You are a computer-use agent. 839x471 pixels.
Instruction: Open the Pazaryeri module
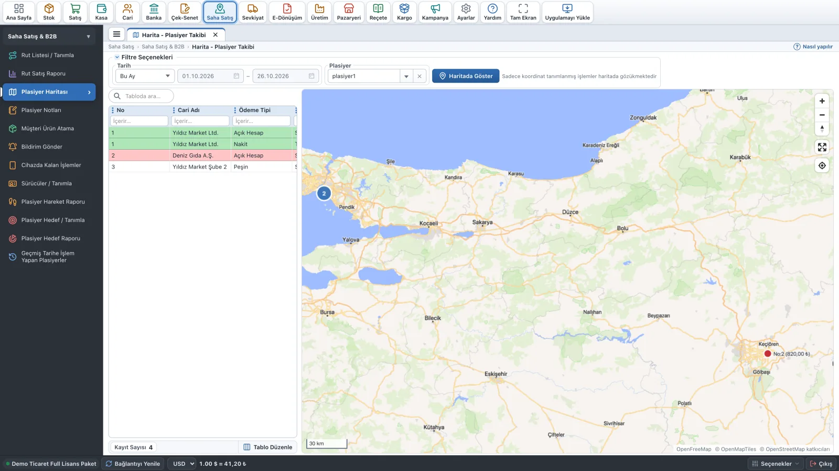pos(349,12)
